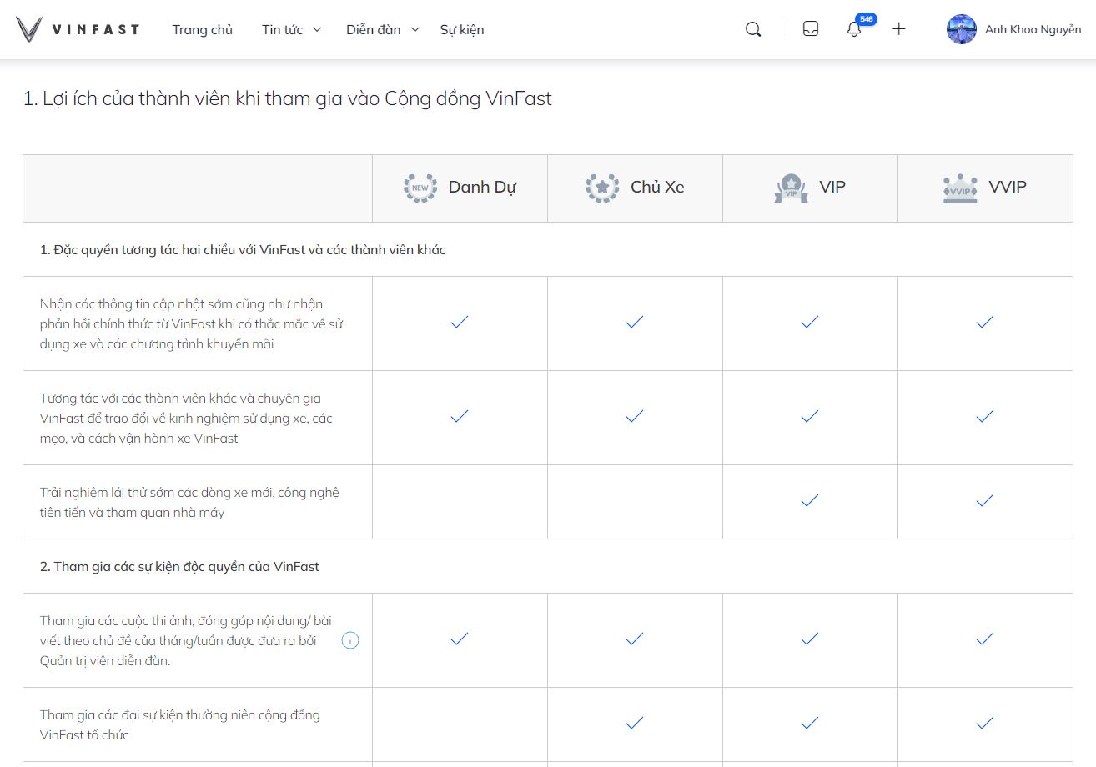Click the Danh Dự checkmark for early updates row

pos(460,323)
